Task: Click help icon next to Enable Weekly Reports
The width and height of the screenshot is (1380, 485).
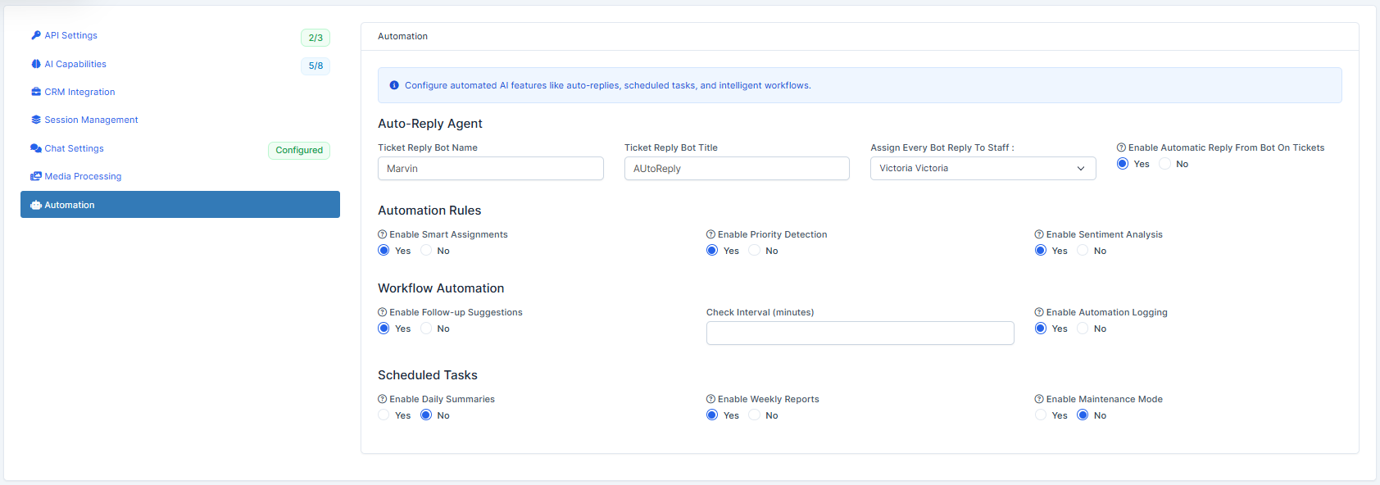Action: tap(710, 399)
